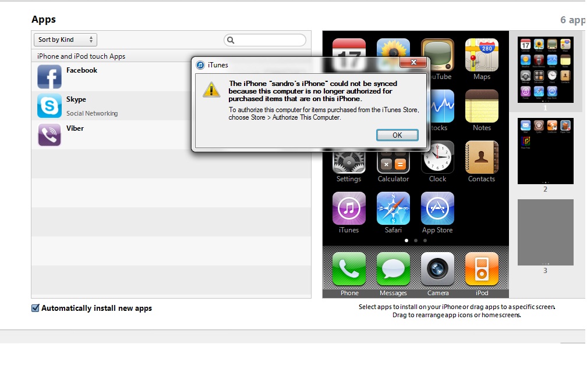This screenshot has height=366, width=587.
Task: Select the iPod icon in the dock
Action: pyautogui.click(x=482, y=269)
